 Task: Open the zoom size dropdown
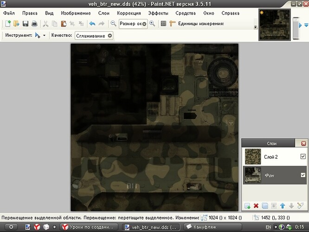[144, 24]
